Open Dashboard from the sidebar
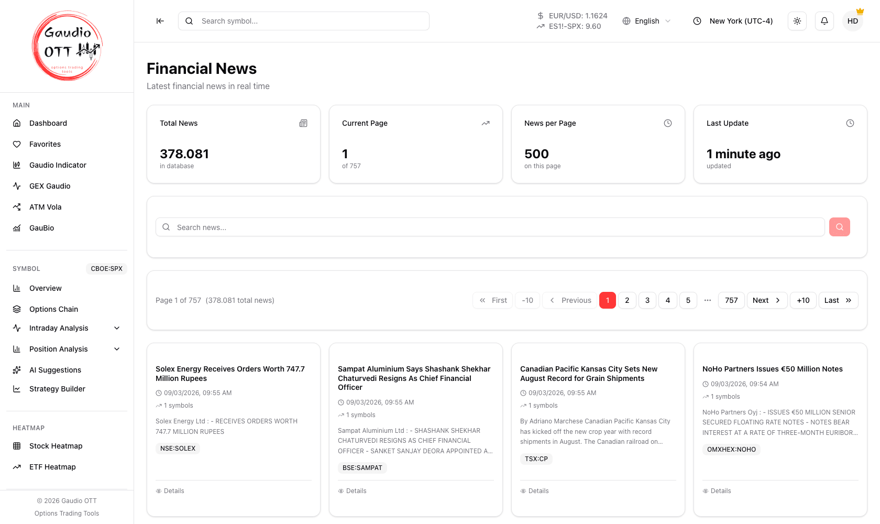 tap(67, 123)
